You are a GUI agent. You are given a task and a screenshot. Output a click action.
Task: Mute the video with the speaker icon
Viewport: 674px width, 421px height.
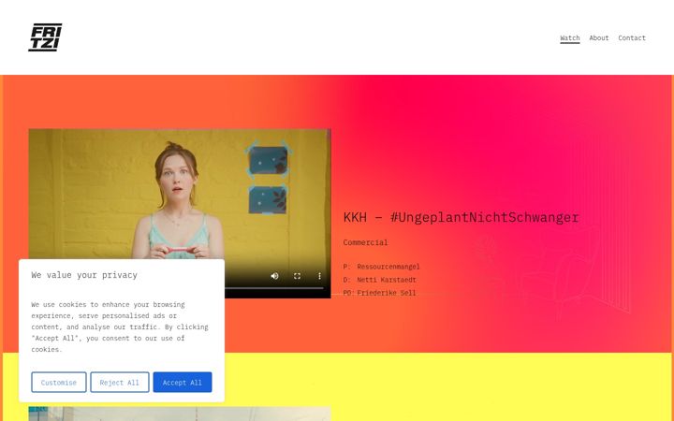(274, 276)
